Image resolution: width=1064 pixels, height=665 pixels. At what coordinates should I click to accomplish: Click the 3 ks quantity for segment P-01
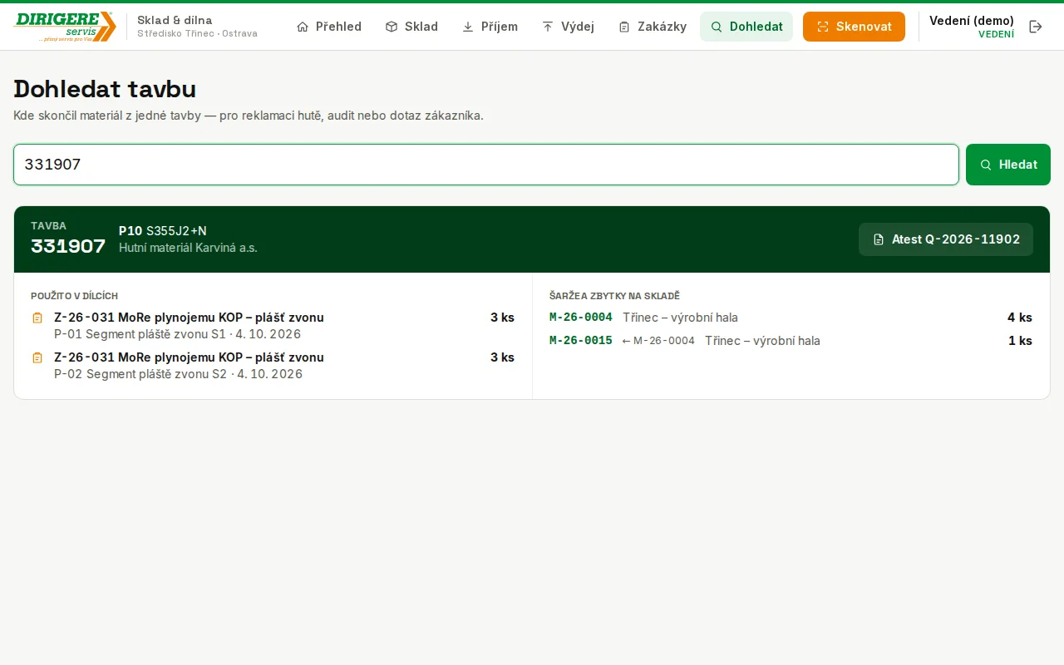502,318
